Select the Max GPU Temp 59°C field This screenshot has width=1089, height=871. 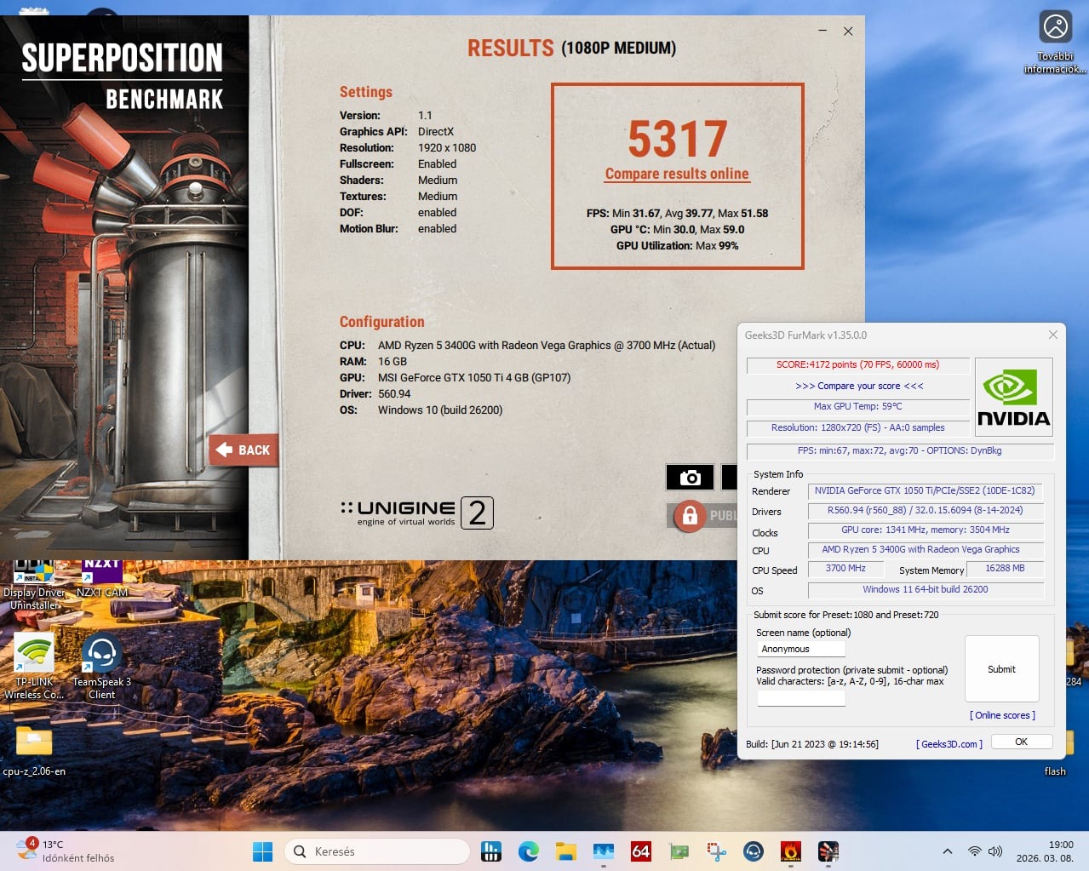857,407
